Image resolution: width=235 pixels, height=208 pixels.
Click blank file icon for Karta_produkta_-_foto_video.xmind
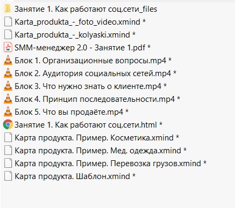8,21
